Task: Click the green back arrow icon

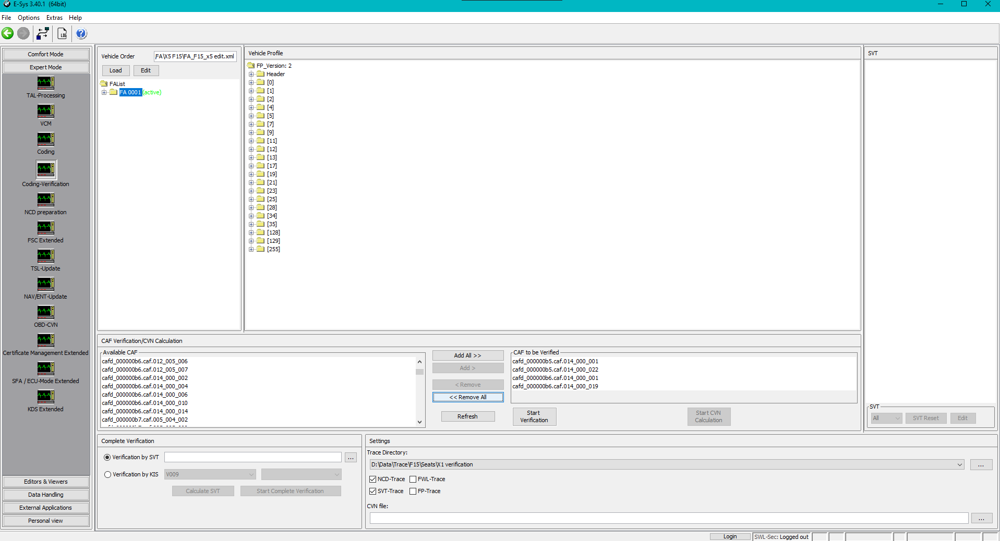Action: coord(8,34)
